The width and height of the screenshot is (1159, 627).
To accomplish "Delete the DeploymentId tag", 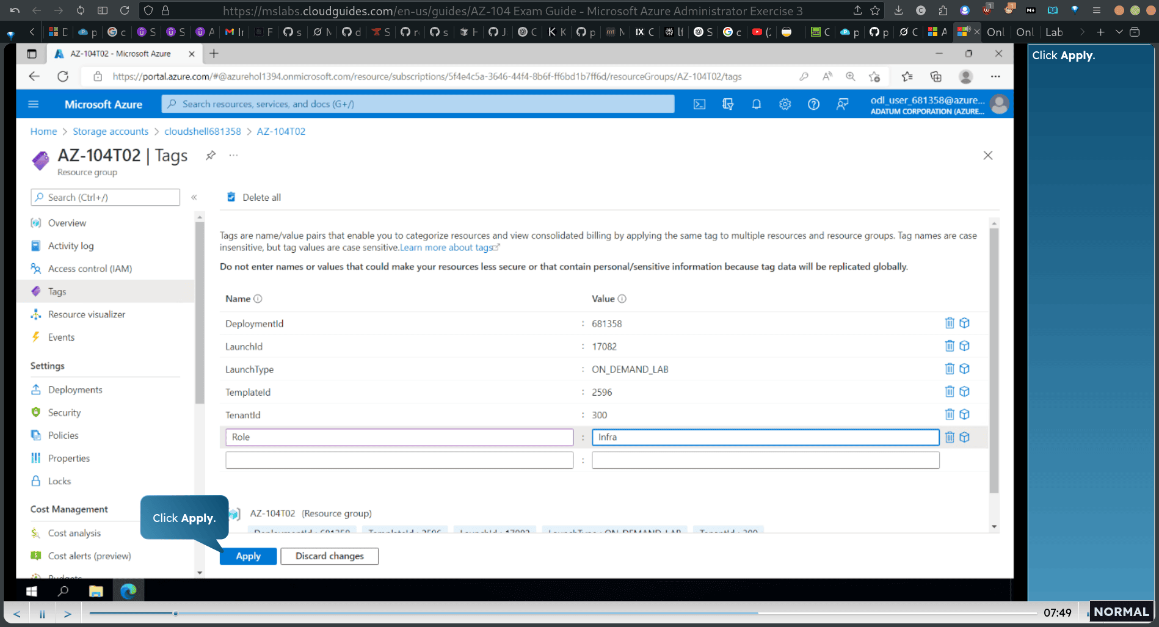I will (950, 323).
